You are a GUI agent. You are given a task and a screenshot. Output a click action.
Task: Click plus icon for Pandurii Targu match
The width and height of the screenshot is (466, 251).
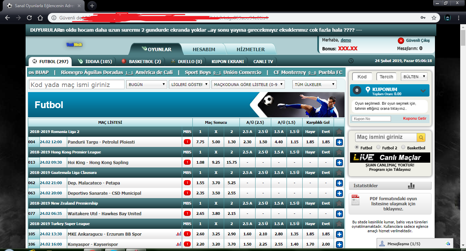point(339,142)
